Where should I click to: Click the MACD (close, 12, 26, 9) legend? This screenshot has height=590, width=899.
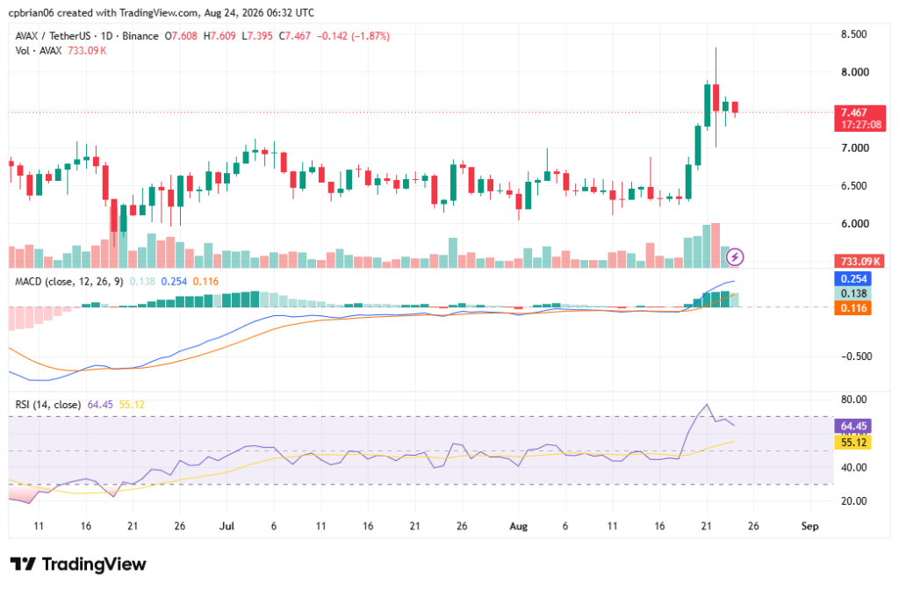[68, 282]
